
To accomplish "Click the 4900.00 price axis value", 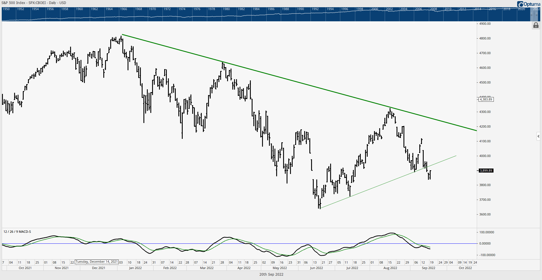I will (485, 24).
